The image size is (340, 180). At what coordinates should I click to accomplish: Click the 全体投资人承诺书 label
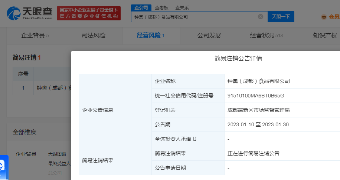click(176, 139)
